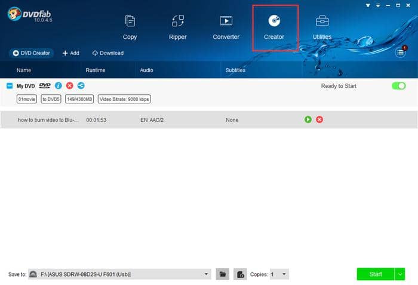The image size is (418, 285).
Task: Click the Name column header
Action: click(x=24, y=70)
